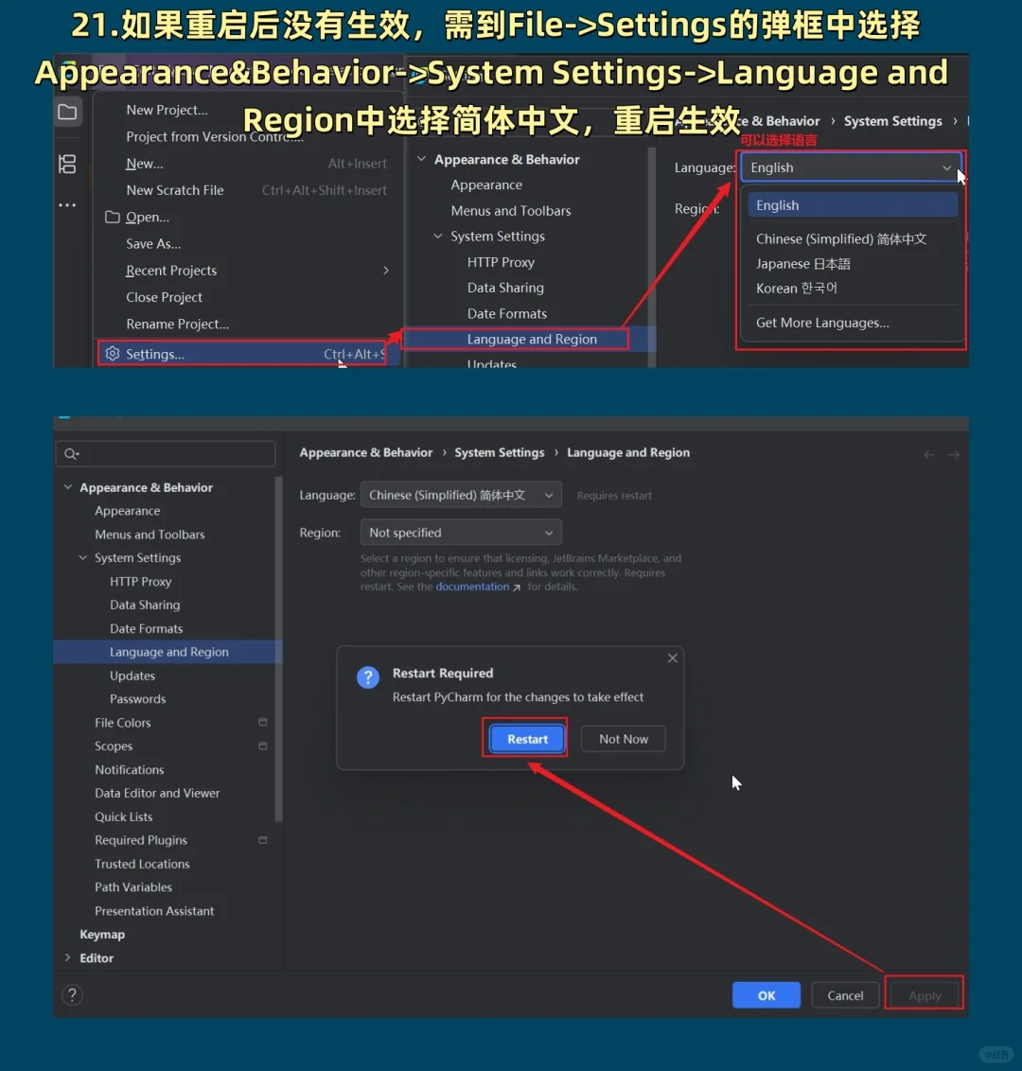Viewport: 1022px width, 1071px height.
Task: Select Trusted Locations settings item
Action: pos(142,864)
